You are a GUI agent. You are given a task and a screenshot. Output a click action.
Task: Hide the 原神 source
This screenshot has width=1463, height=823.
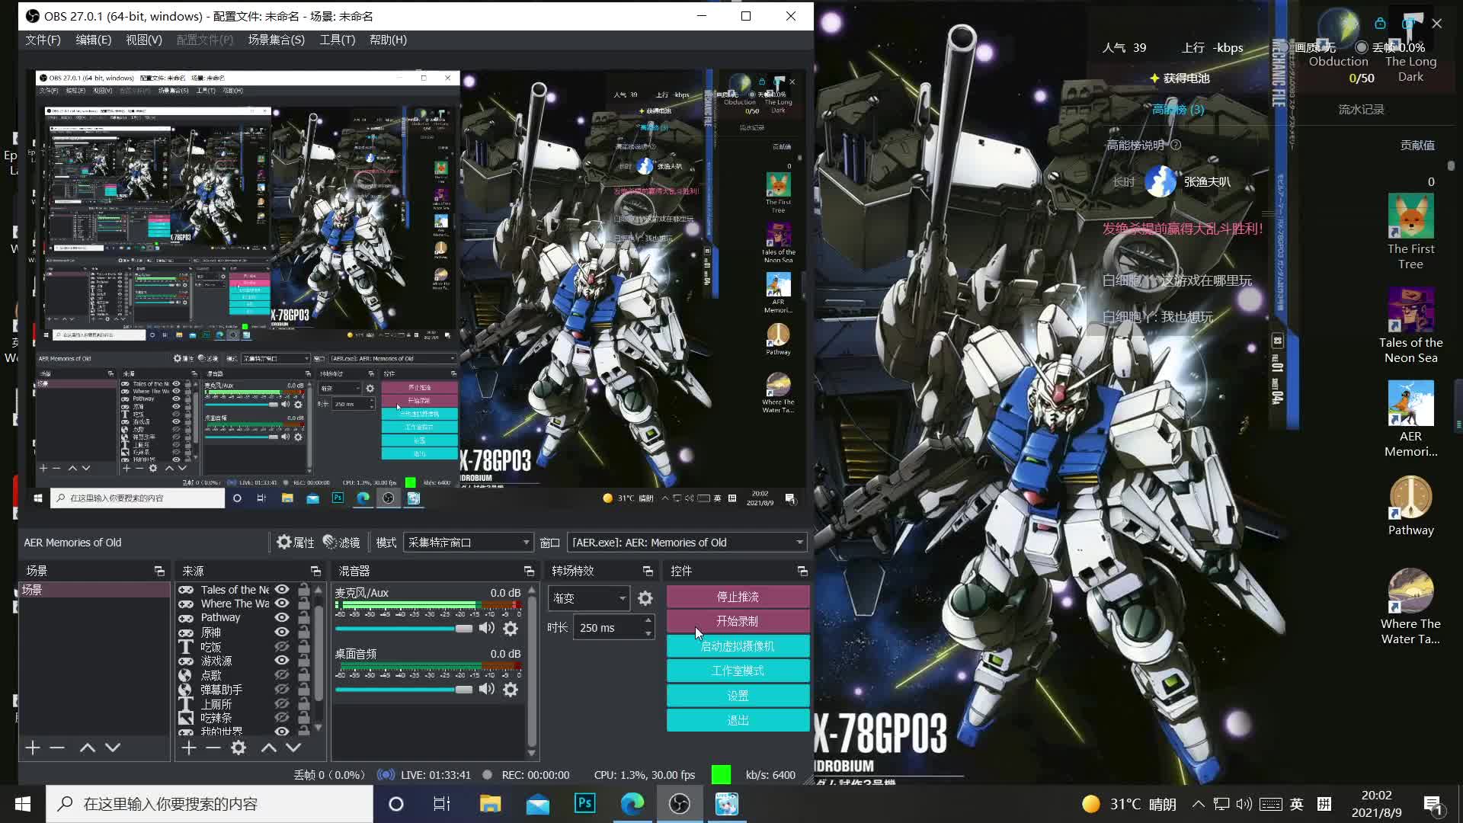click(x=282, y=632)
